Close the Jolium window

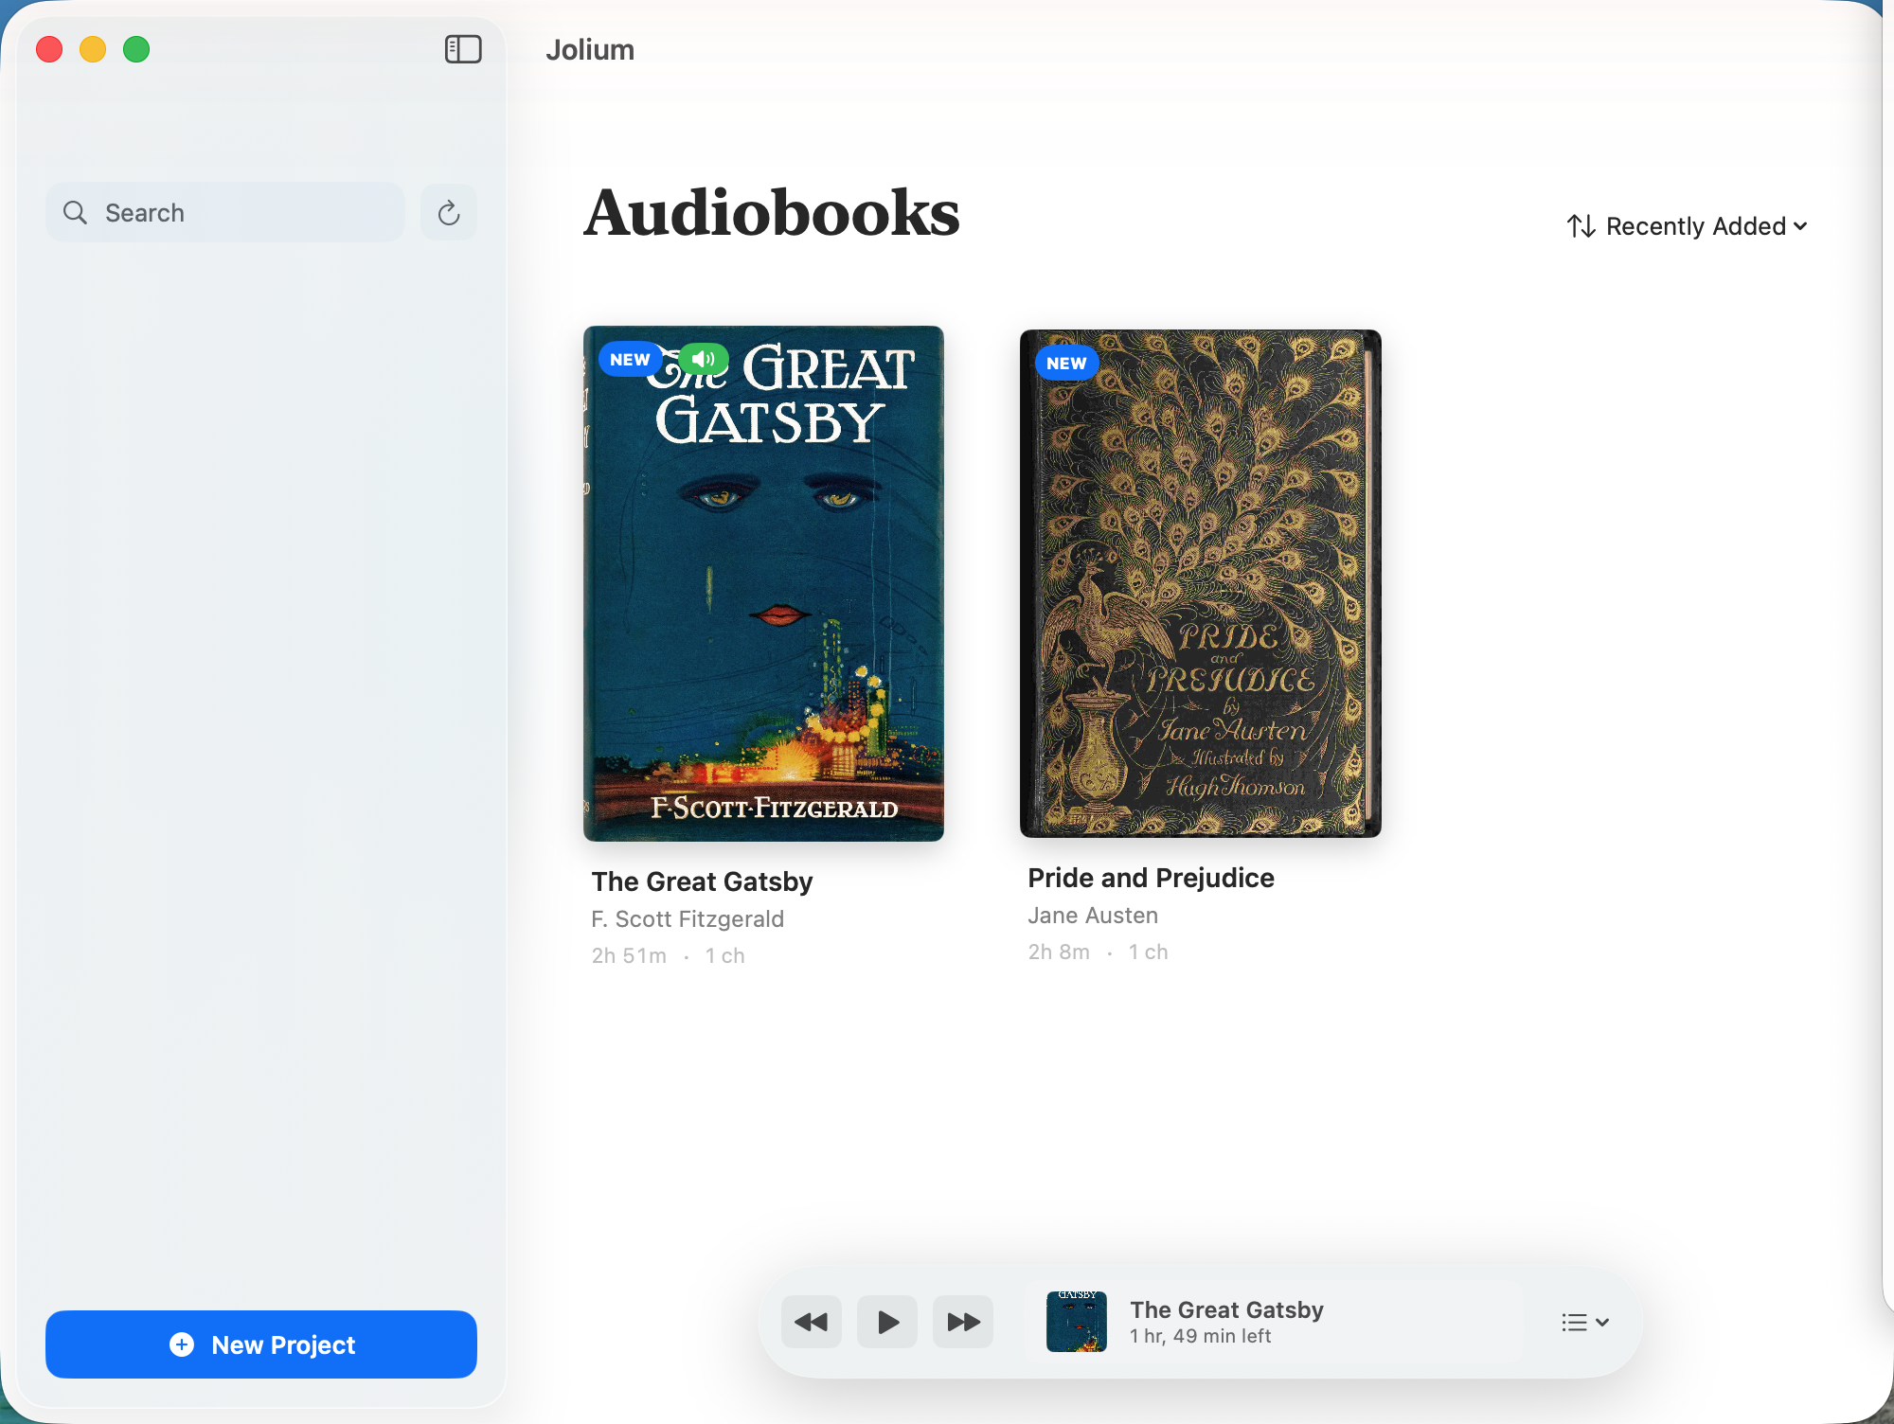(49, 49)
